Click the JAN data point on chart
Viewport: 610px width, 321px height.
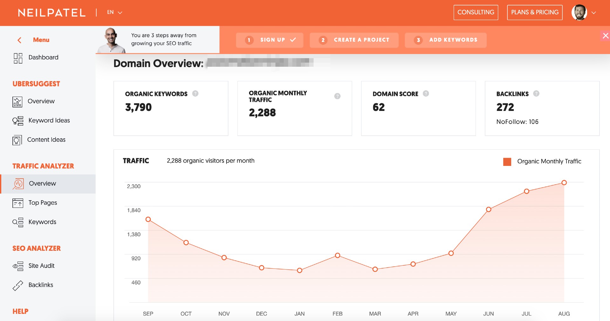[300, 270]
